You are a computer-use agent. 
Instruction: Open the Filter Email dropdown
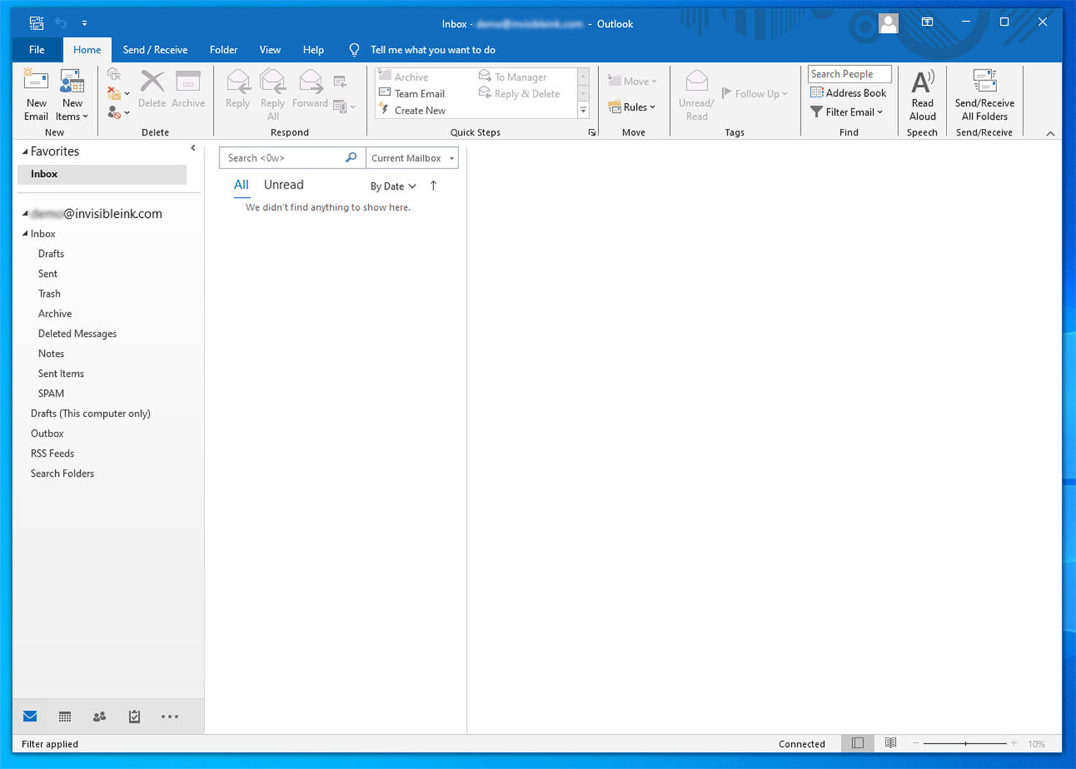pos(846,112)
